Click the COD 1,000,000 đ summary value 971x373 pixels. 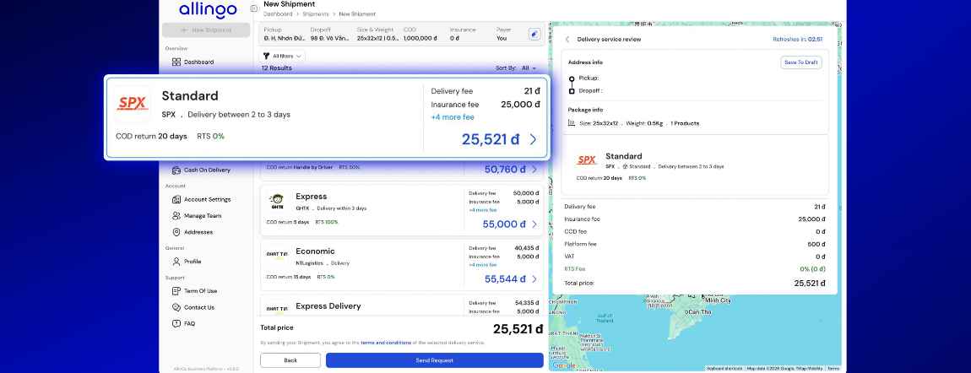420,38
